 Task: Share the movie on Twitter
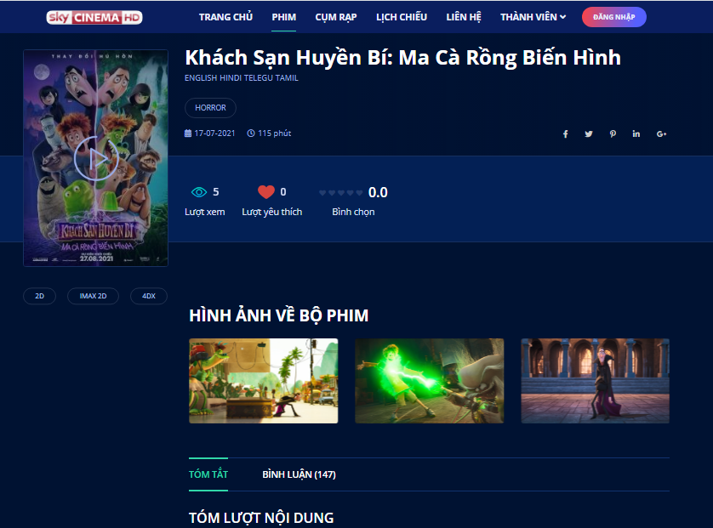click(589, 133)
